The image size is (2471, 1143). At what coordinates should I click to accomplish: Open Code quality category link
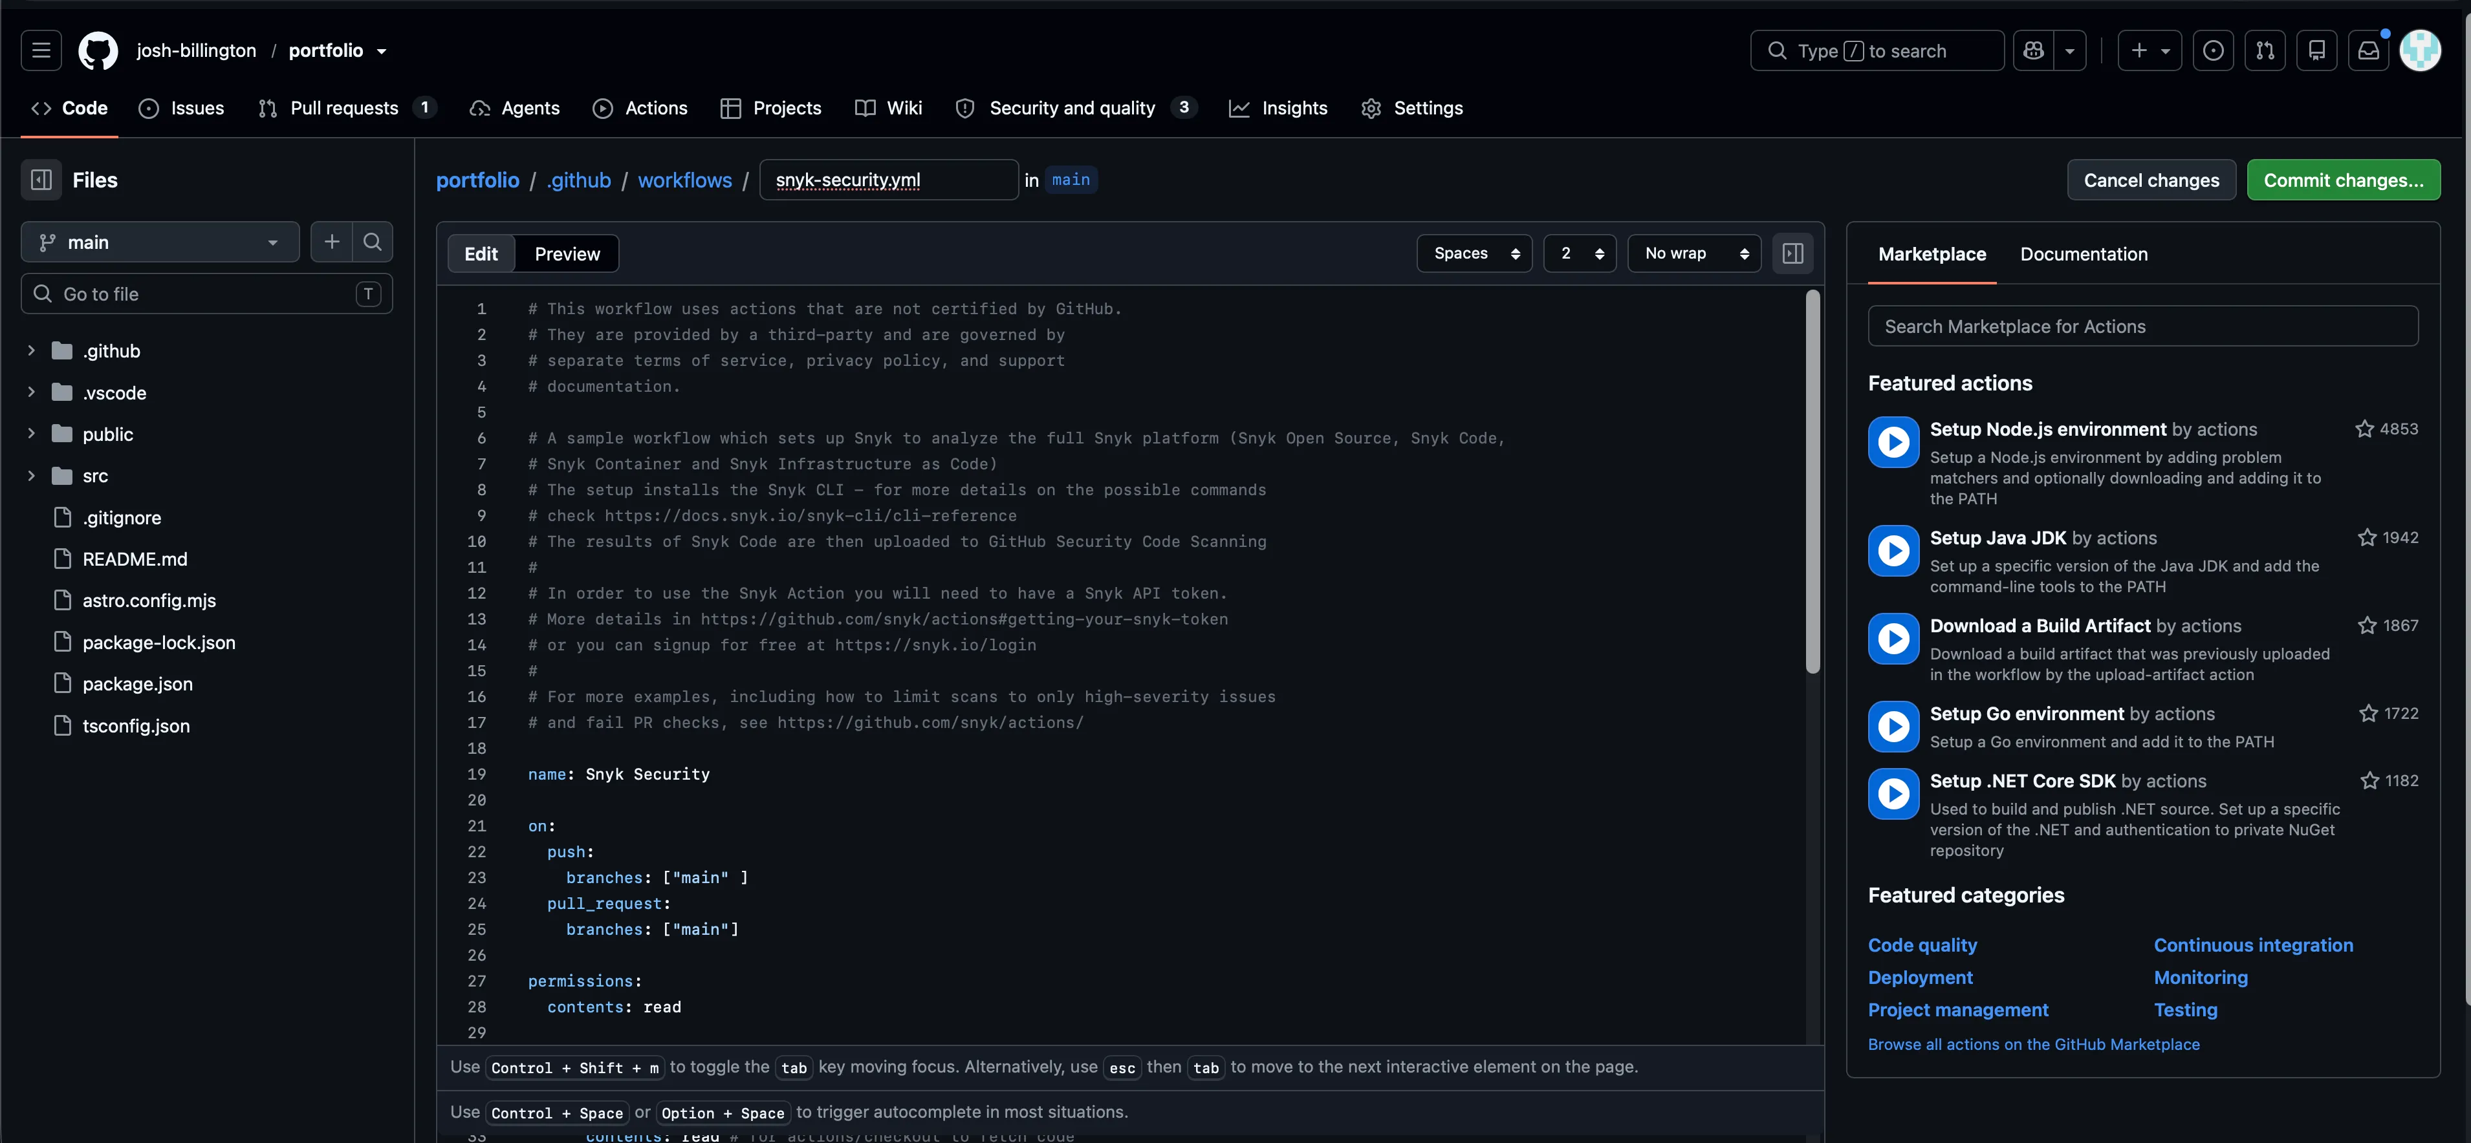[x=1922, y=945]
